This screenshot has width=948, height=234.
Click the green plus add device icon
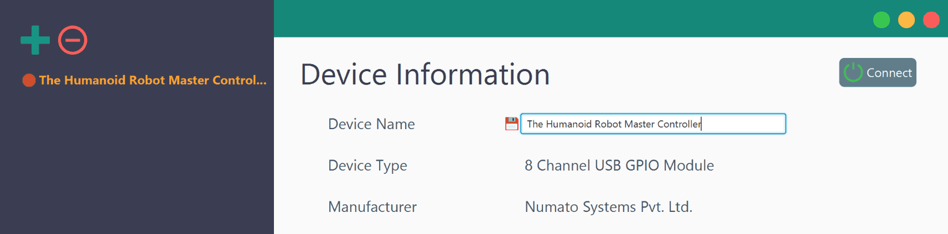coord(35,40)
